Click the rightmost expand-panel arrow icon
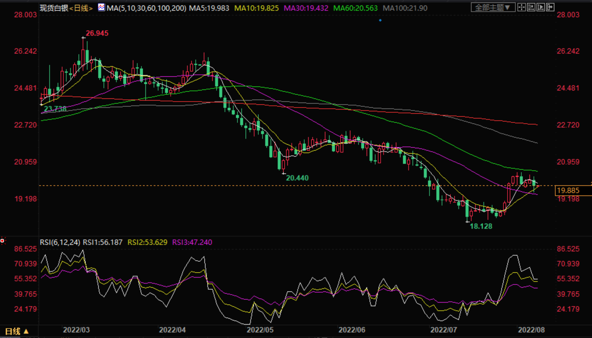Image resolution: width=592 pixels, height=338 pixels. [550, 8]
